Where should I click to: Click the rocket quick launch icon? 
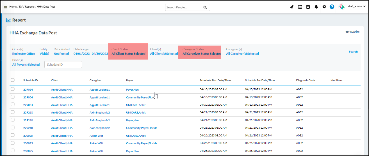tap(292, 7)
